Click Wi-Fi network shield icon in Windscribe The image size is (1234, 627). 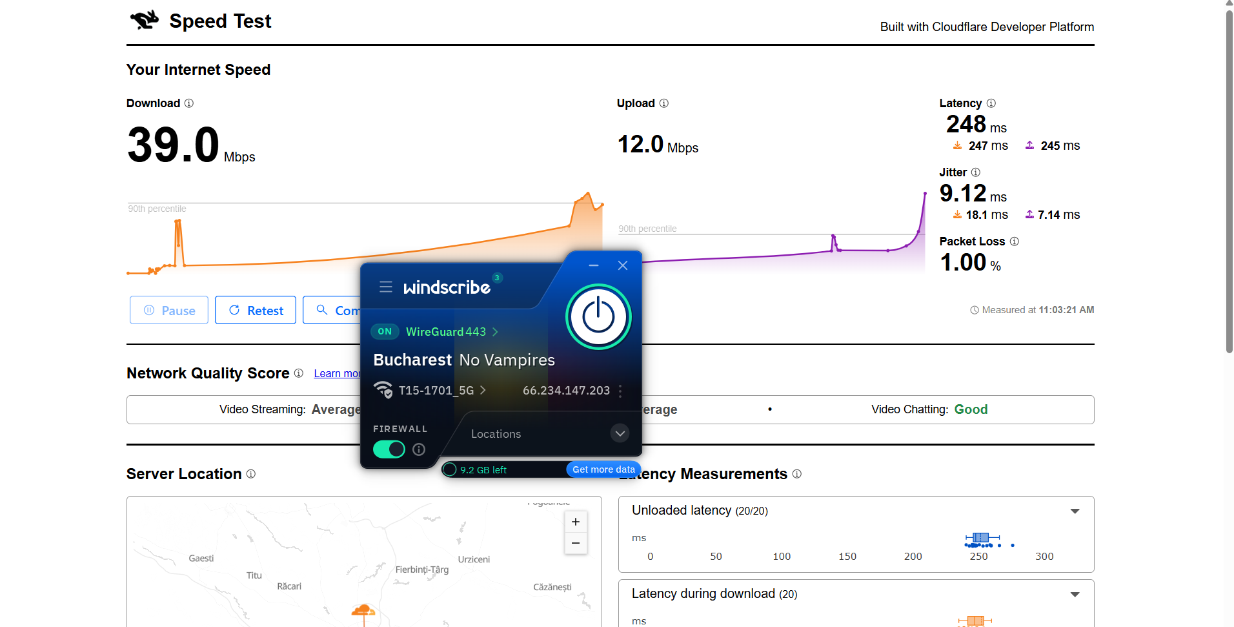click(x=383, y=390)
